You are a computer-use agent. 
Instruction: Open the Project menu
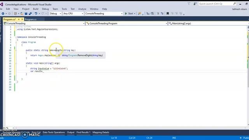coord(26,9)
